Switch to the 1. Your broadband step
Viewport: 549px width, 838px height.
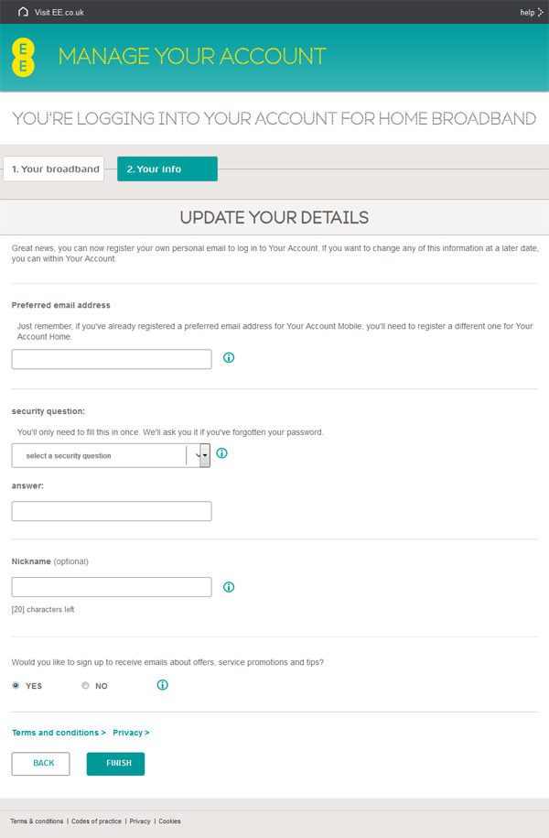click(x=53, y=169)
